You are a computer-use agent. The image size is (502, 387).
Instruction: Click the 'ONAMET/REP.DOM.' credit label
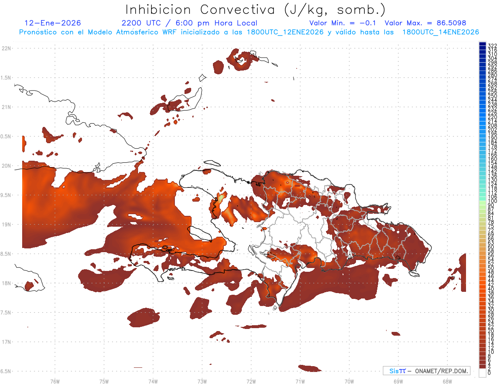441,371
